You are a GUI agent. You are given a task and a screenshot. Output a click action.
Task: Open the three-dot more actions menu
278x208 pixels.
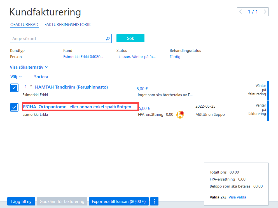coord(154,201)
